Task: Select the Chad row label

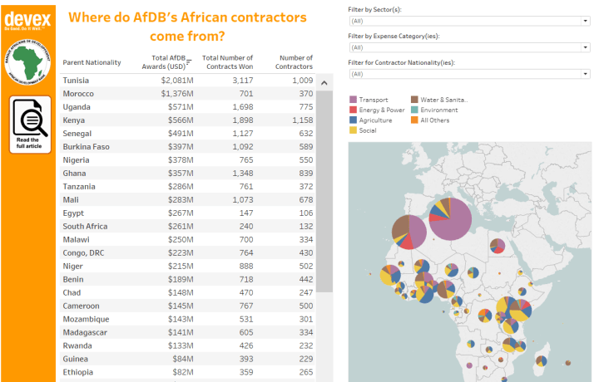Action: [72, 293]
